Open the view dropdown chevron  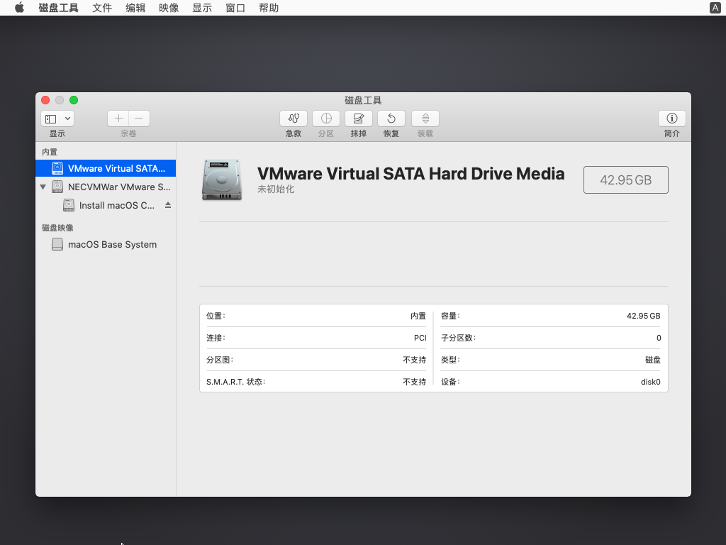[67, 119]
